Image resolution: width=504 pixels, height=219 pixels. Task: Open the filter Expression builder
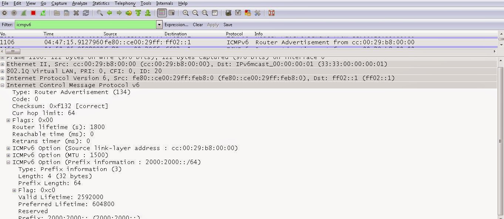[177, 25]
